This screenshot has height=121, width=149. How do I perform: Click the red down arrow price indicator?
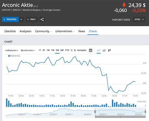point(124,5)
